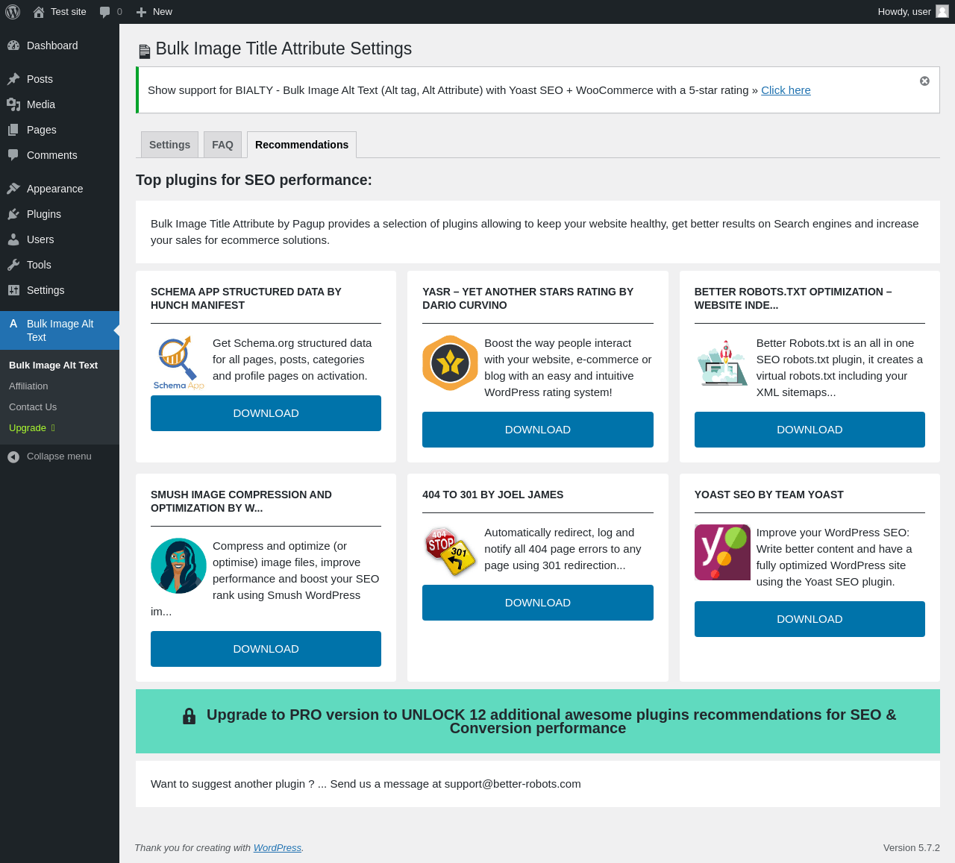
Task: Click the plus New icon
Action: 141,12
